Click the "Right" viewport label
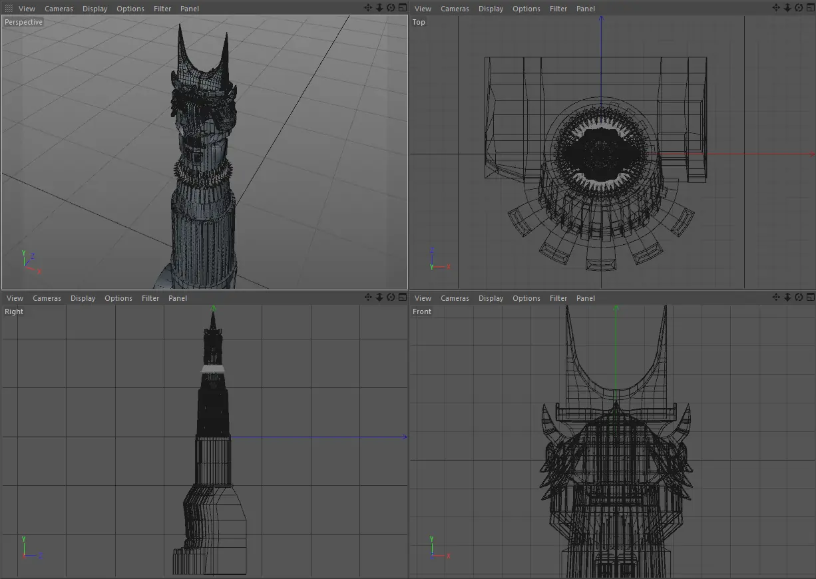This screenshot has height=579, width=816. [x=14, y=311]
